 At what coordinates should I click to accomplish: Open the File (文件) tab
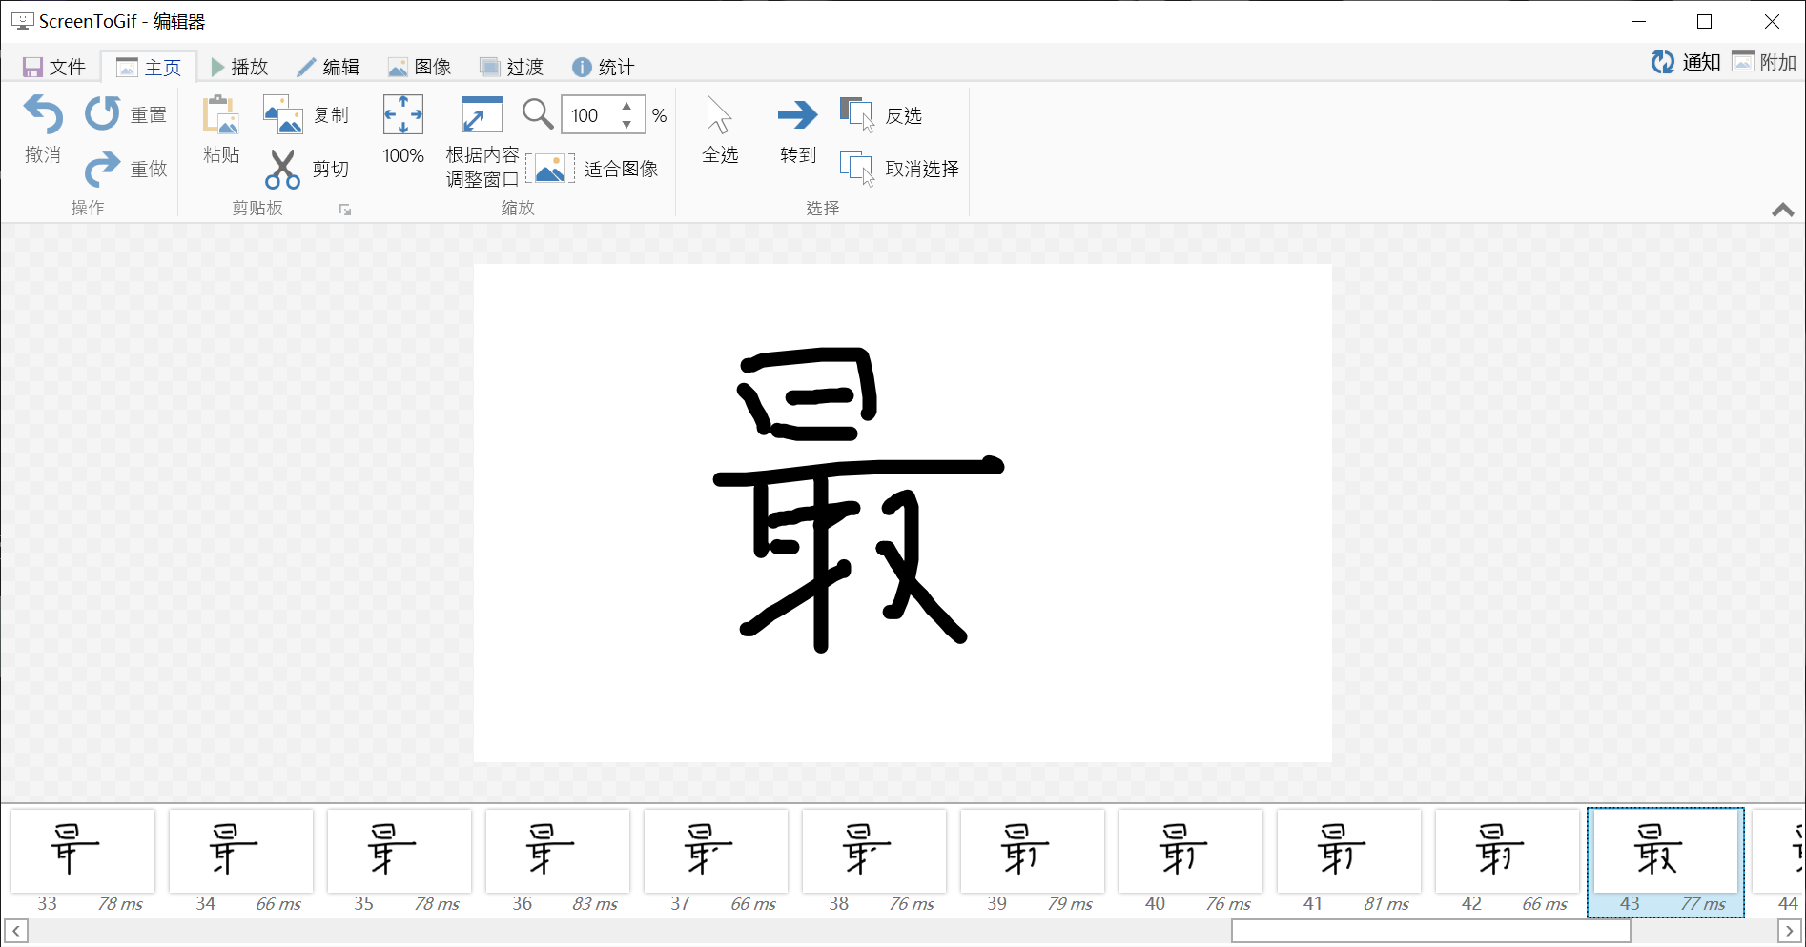click(55, 67)
